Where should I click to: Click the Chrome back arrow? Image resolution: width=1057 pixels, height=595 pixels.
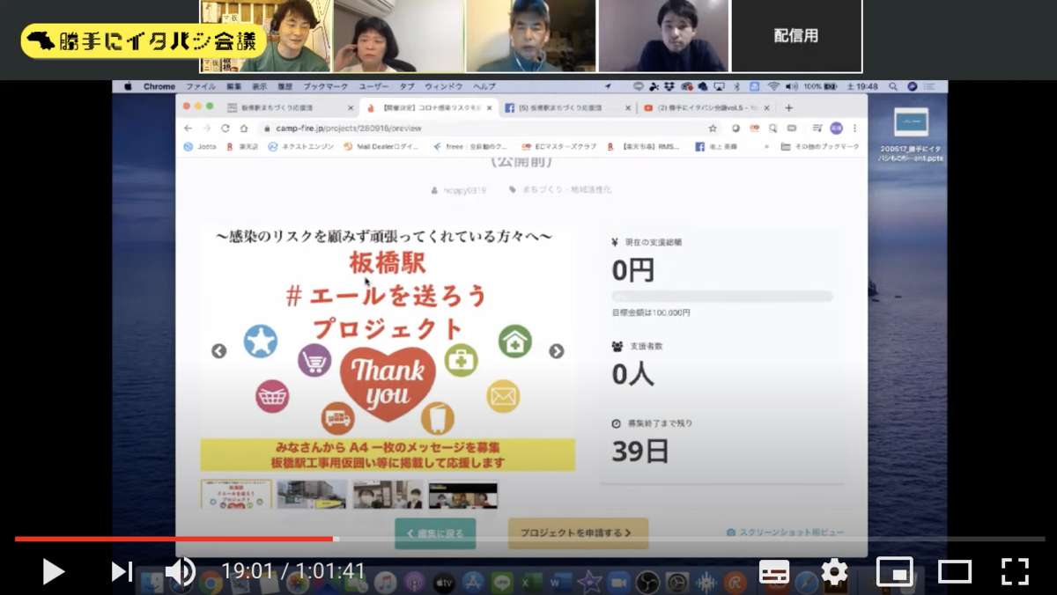(188, 129)
